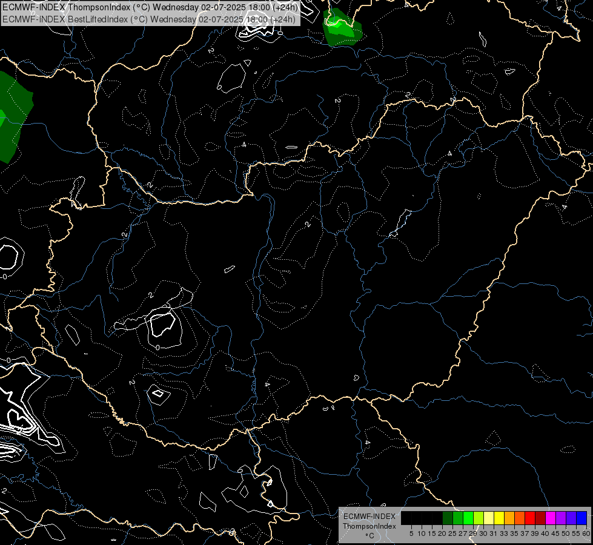Pick the violet 50–55 legend swatch
Image resolution: width=593 pixels, height=545 pixels.
tap(571, 518)
